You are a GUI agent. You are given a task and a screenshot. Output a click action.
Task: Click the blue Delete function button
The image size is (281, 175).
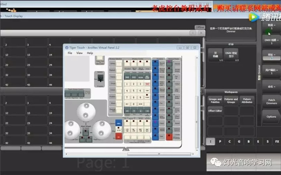point(155,97)
